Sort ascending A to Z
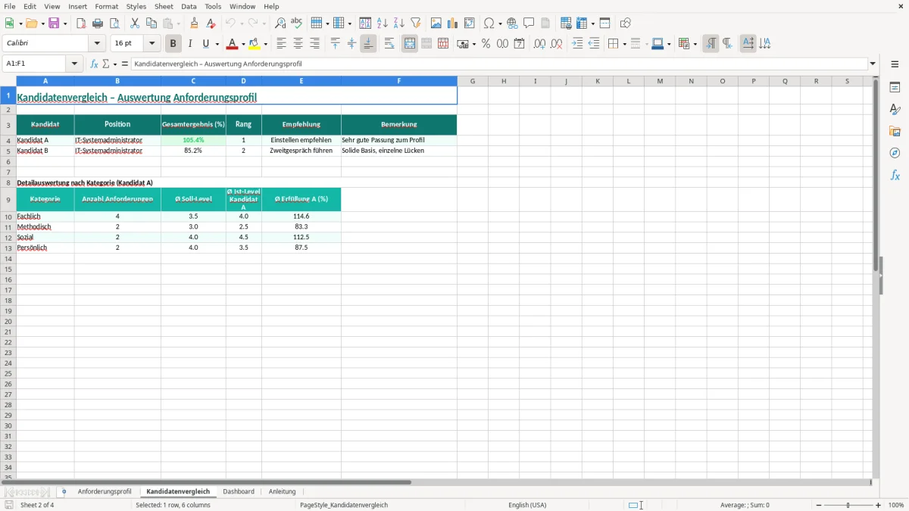 coord(383,23)
